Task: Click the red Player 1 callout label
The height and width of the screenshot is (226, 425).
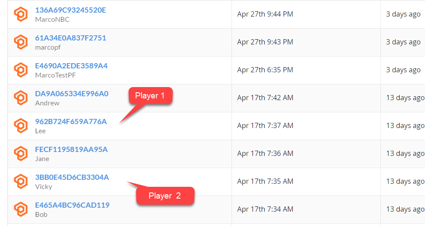Action: (150, 96)
